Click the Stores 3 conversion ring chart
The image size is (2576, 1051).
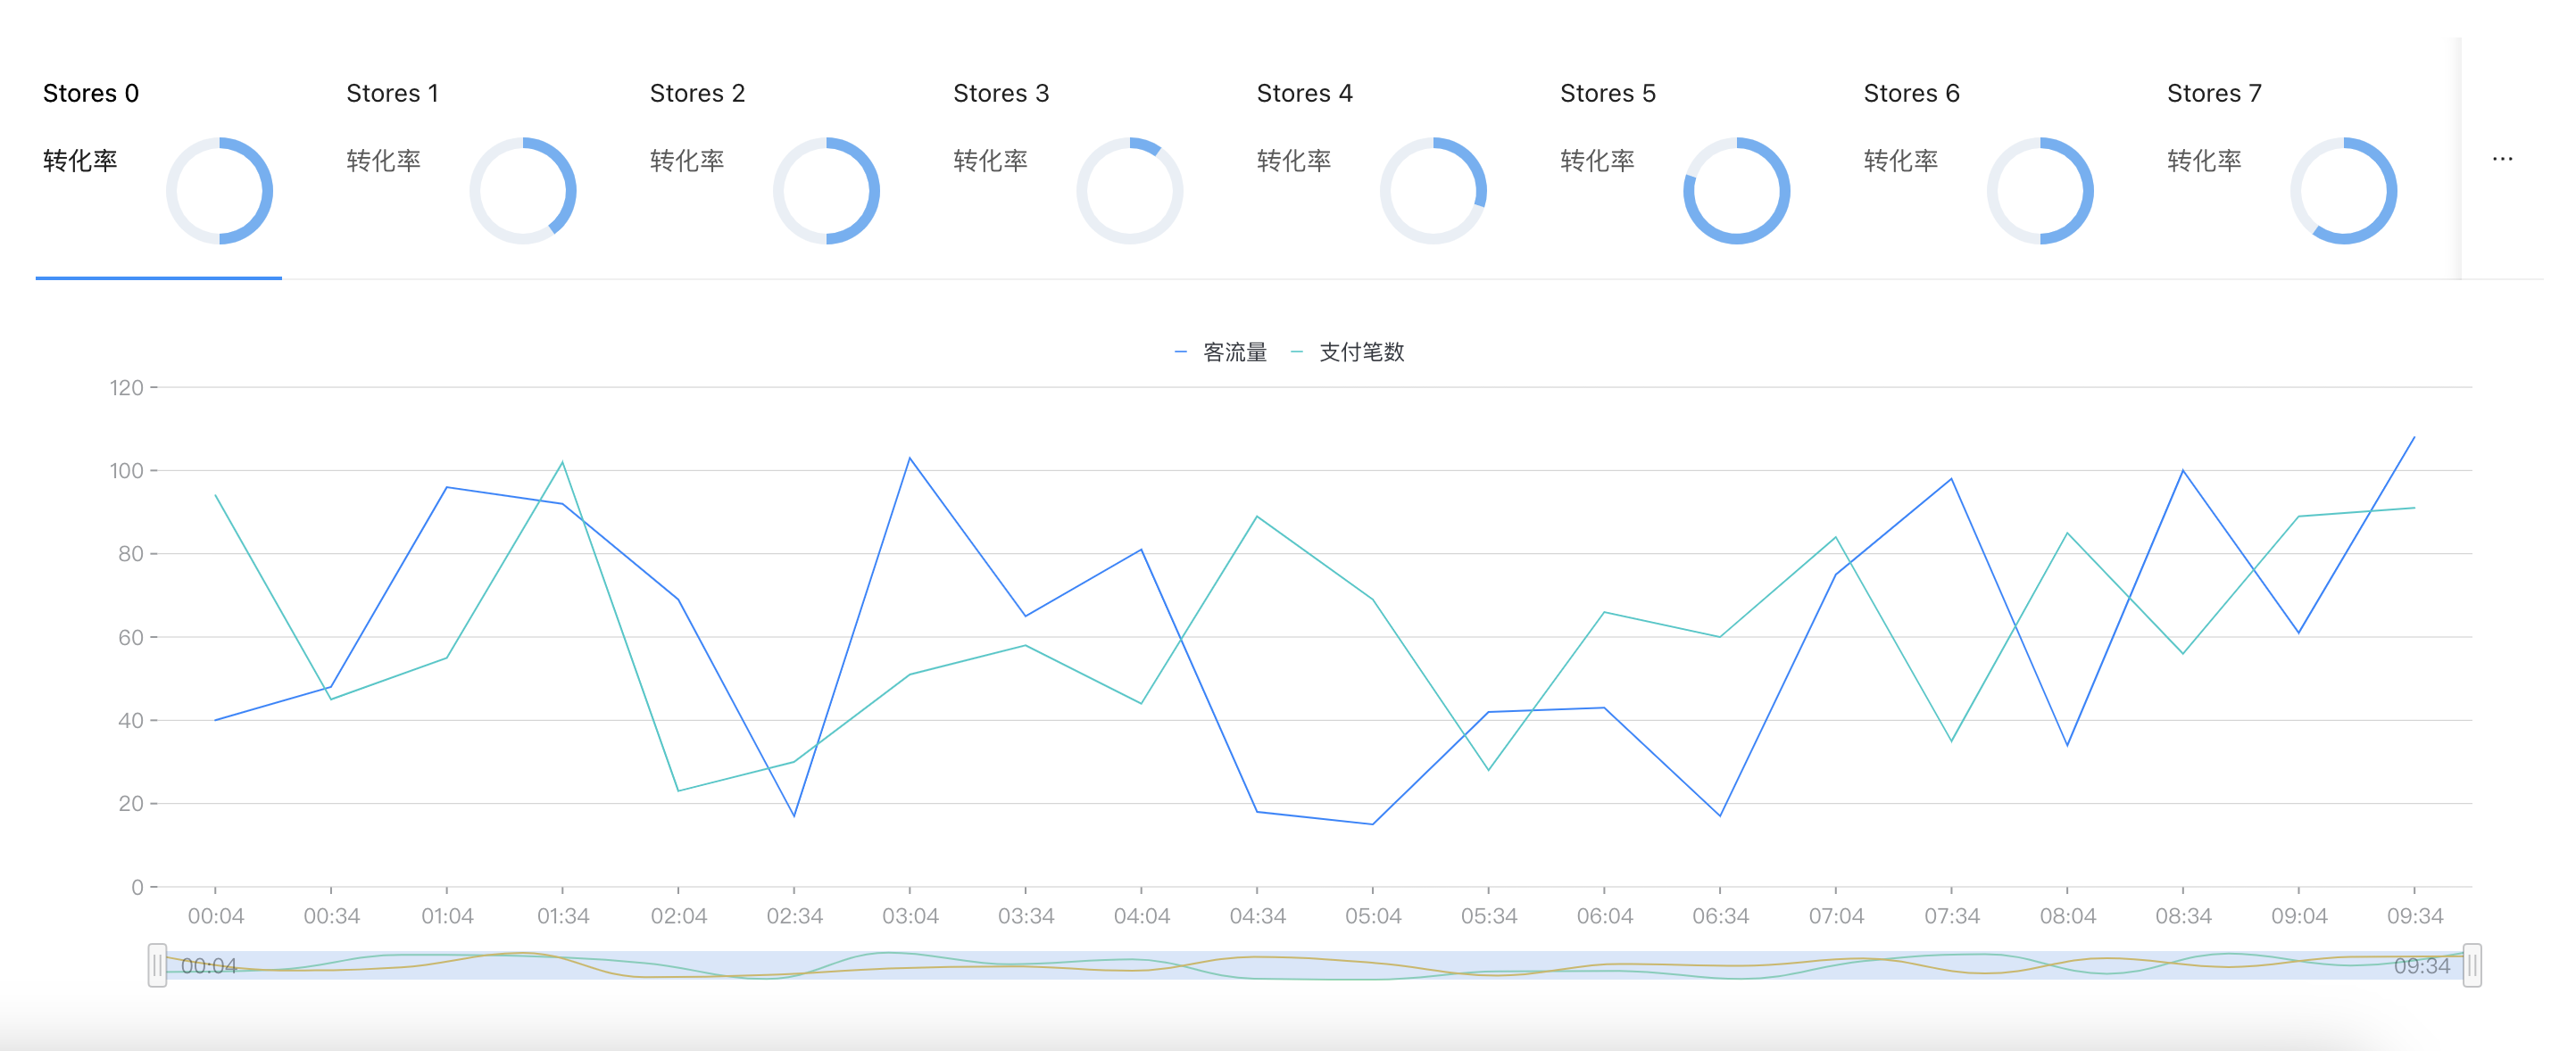click(x=1130, y=191)
